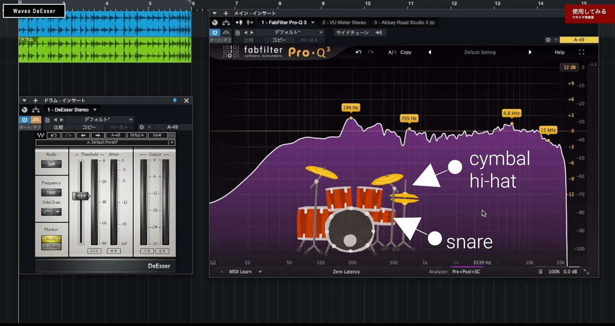Open the DeEsser SideChain filter type dropdown
The width and height of the screenshot is (615, 326).
click(58, 212)
